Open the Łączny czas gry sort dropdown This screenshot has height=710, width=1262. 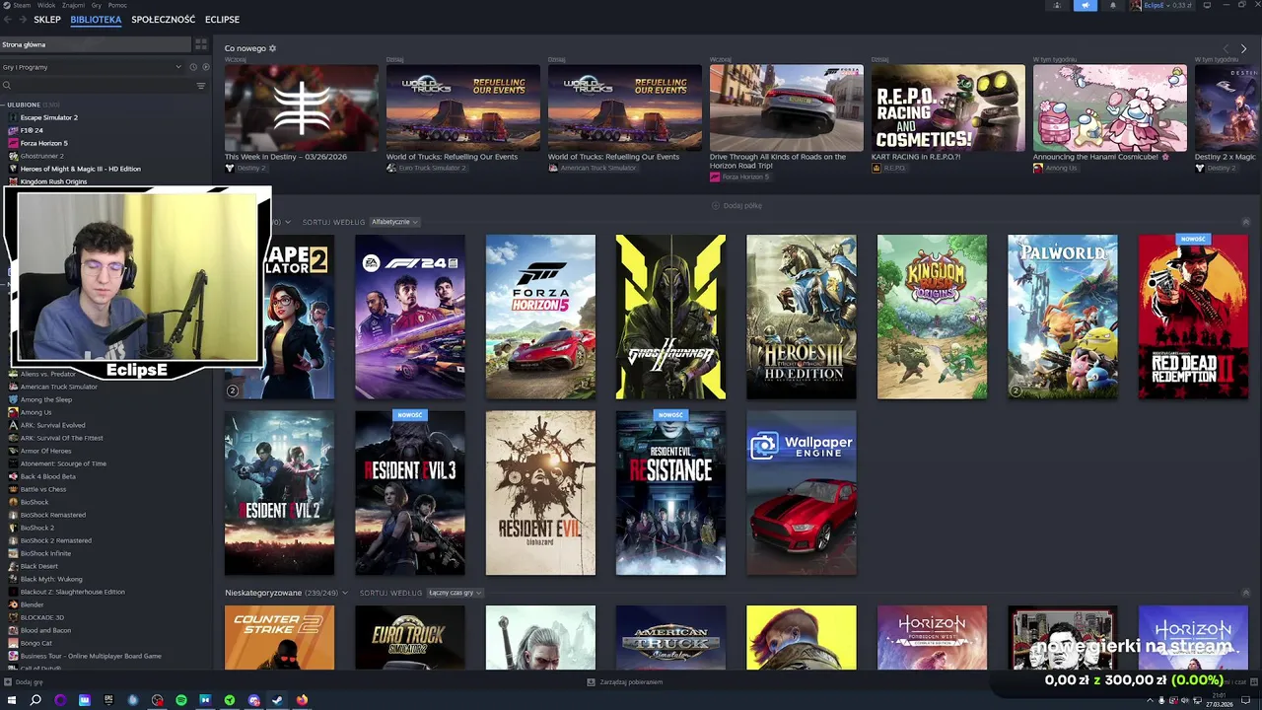(x=456, y=593)
